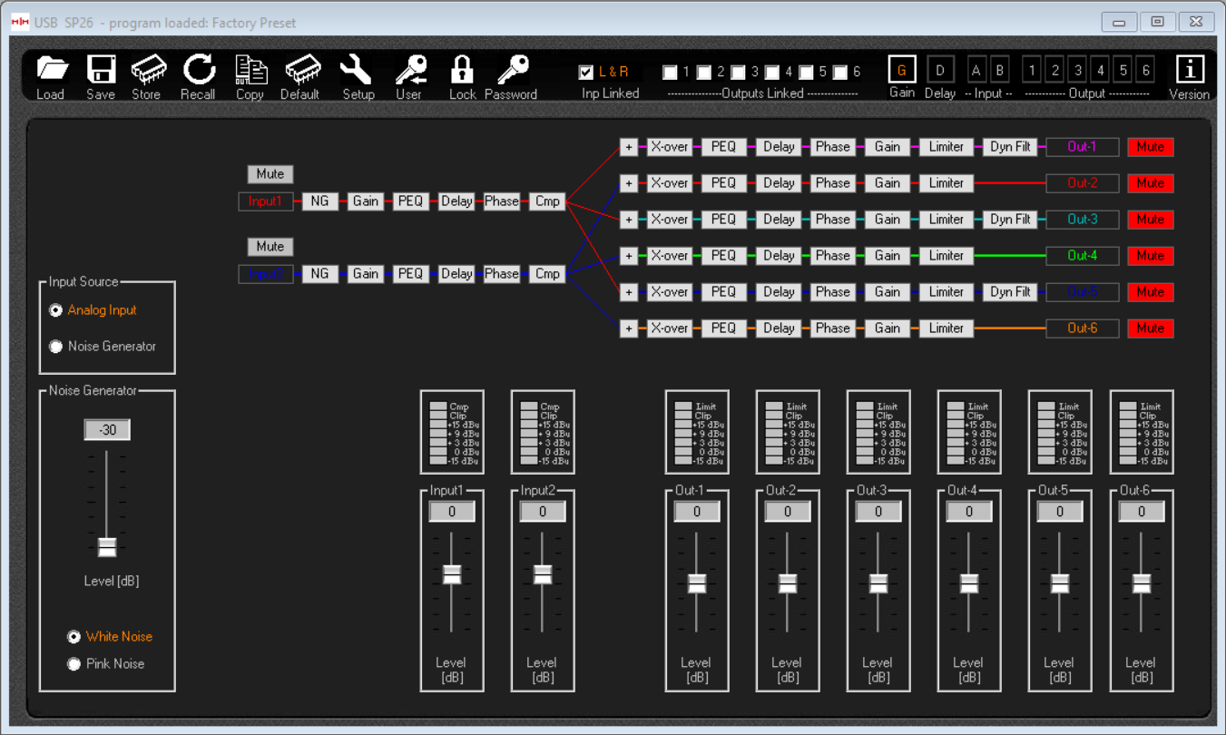Click the Out-4 level fader handle
This screenshot has height=735, width=1226.
tap(969, 583)
